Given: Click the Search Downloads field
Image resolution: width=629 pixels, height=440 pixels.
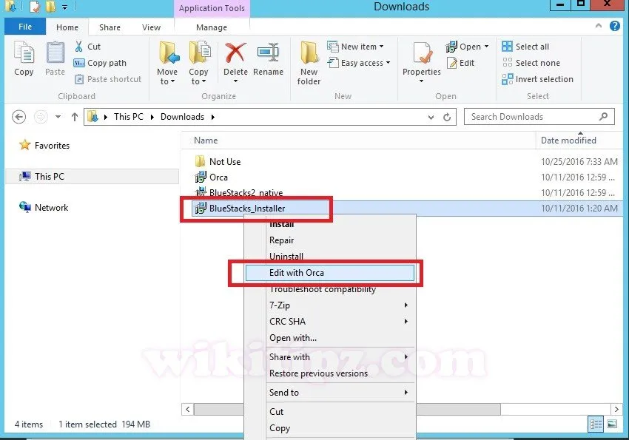Looking at the screenshot, I should (x=539, y=117).
